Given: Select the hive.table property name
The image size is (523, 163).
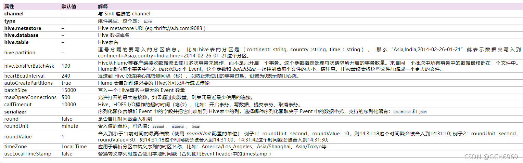Looking at the screenshot, I should [16, 42].
